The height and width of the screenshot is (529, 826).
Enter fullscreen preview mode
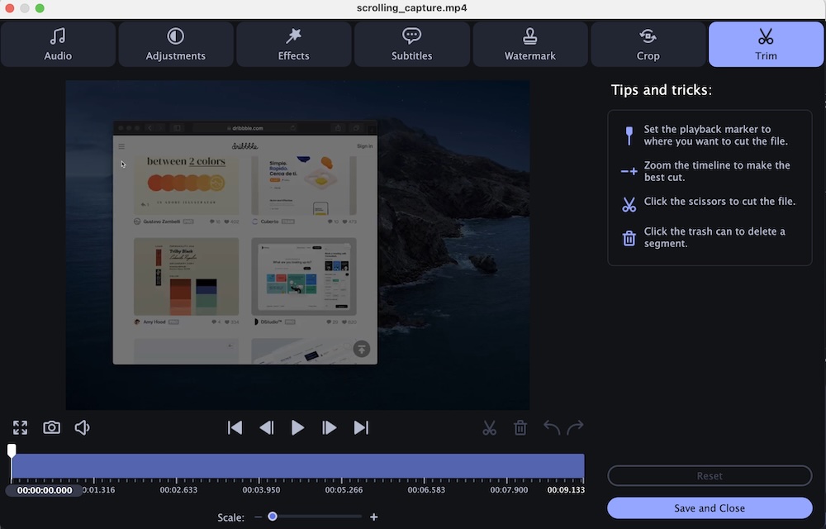click(21, 427)
